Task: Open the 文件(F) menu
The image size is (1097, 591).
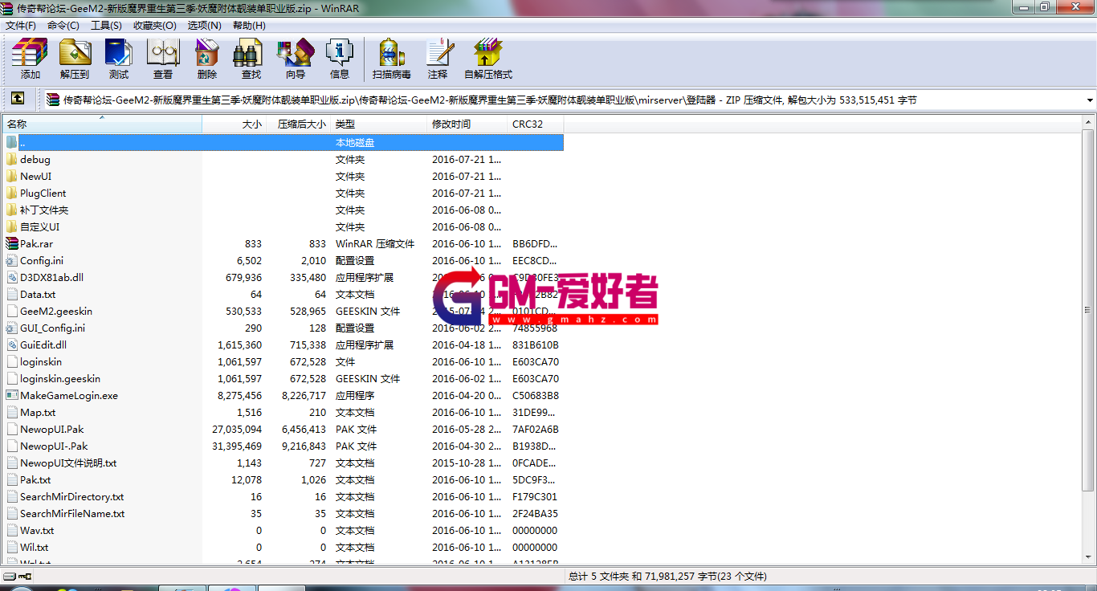Action: point(21,25)
